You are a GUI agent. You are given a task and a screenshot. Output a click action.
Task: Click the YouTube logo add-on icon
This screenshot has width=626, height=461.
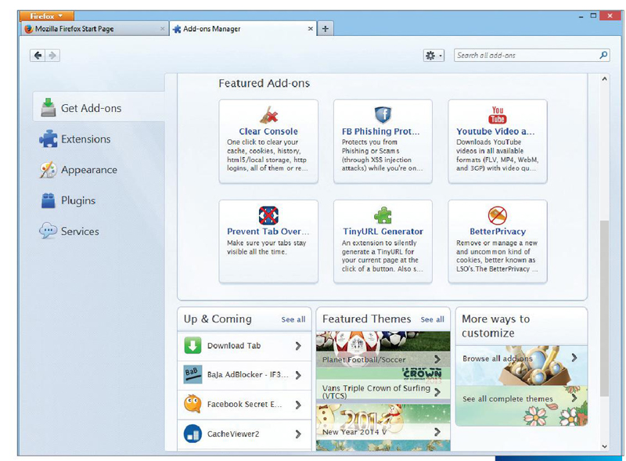coord(498,115)
